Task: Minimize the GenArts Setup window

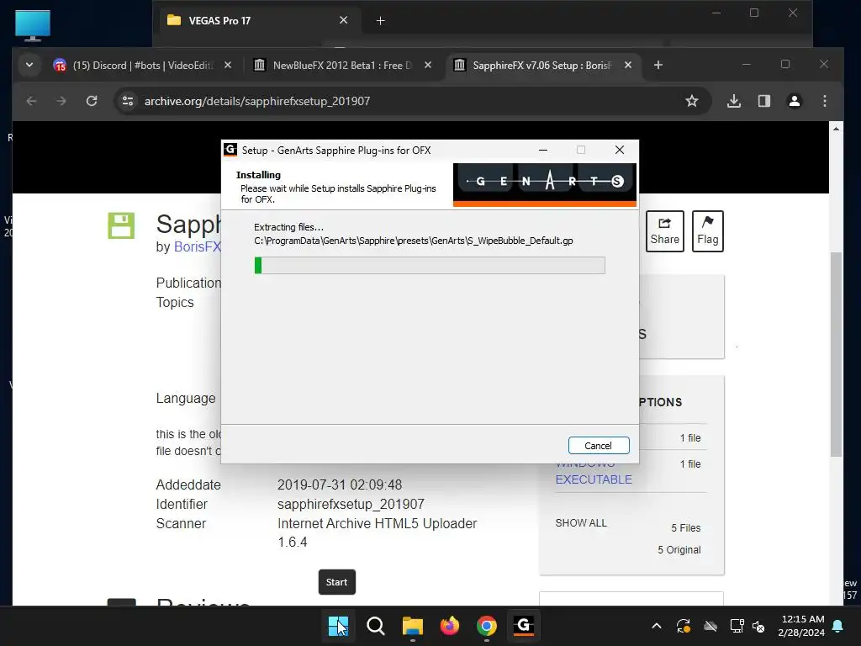Action: (x=543, y=150)
